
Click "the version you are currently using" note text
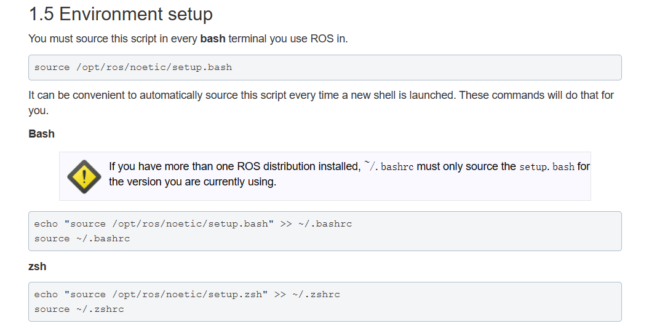192,182
